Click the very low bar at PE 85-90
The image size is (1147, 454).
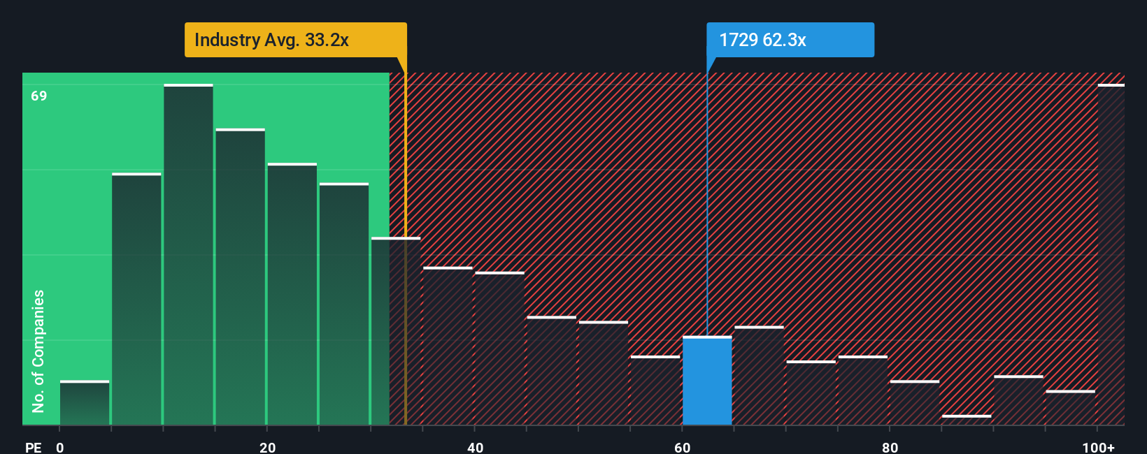tap(967, 420)
